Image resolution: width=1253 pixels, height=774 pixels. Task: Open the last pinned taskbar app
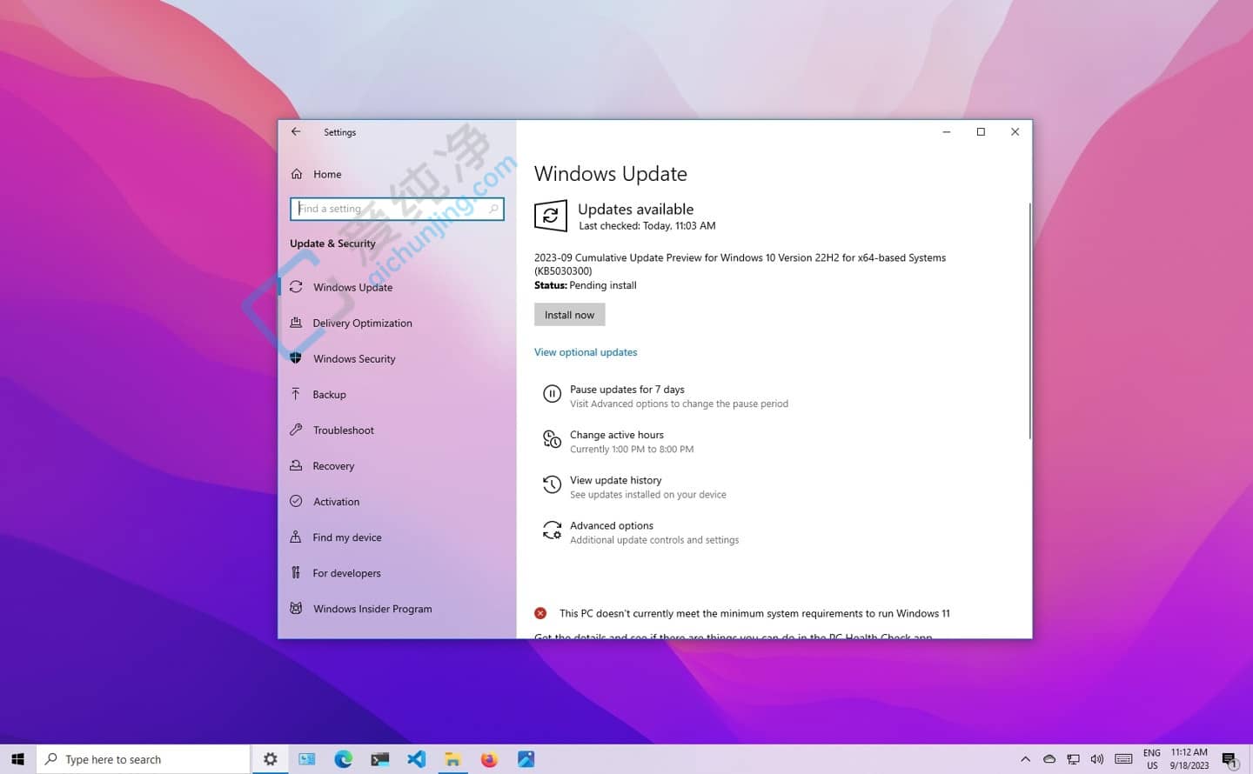526,759
